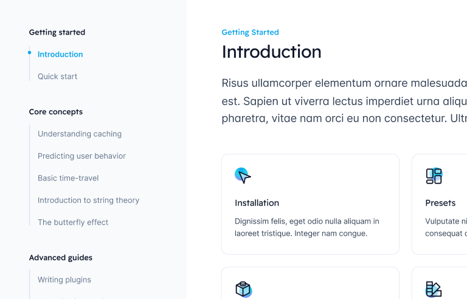Open Writing plugins guide

tap(64, 280)
